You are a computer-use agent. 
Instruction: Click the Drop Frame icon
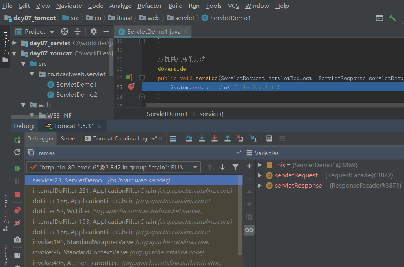coord(240,138)
